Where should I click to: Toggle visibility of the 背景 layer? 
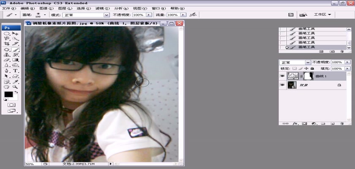click(x=282, y=85)
